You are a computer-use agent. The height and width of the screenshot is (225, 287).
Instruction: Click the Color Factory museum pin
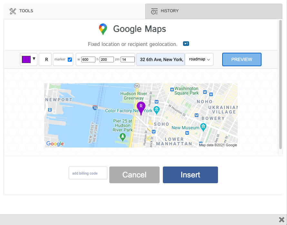point(156,110)
